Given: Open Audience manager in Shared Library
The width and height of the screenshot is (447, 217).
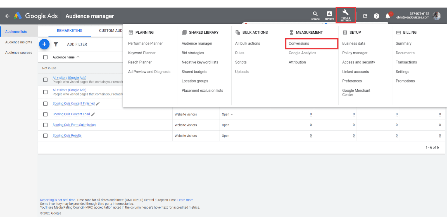Looking at the screenshot, I should [197, 43].
